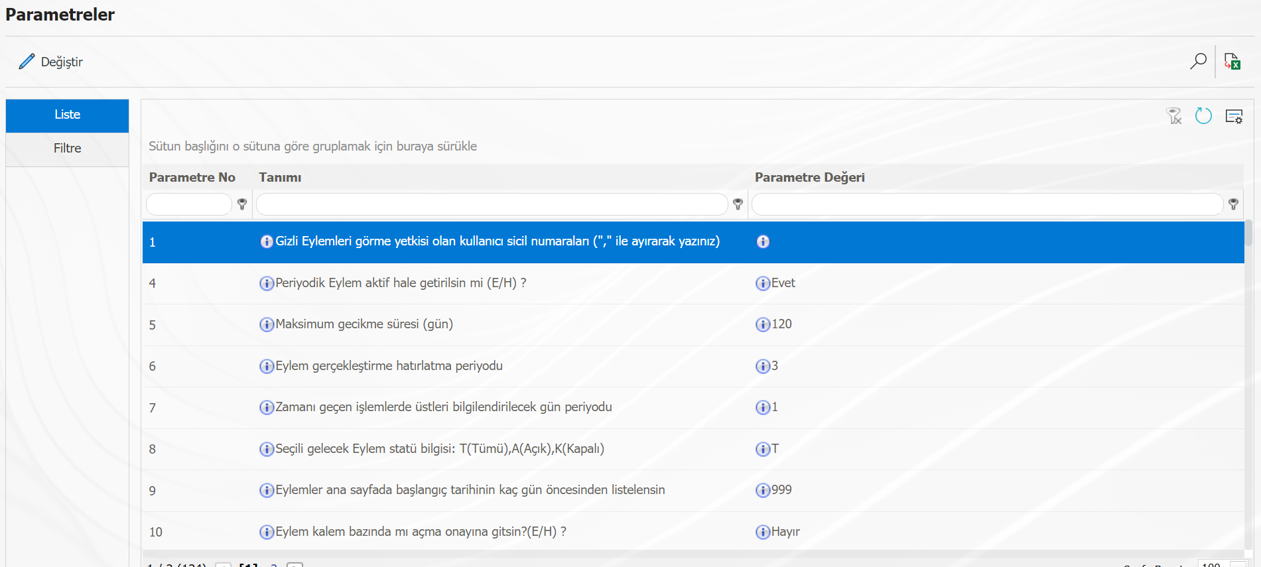Click info icon beside Periyodik Eylem description
The width and height of the screenshot is (1261, 567).
267,283
